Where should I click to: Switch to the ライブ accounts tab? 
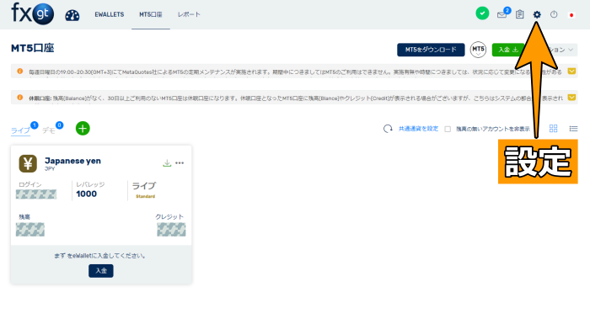point(20,130)
